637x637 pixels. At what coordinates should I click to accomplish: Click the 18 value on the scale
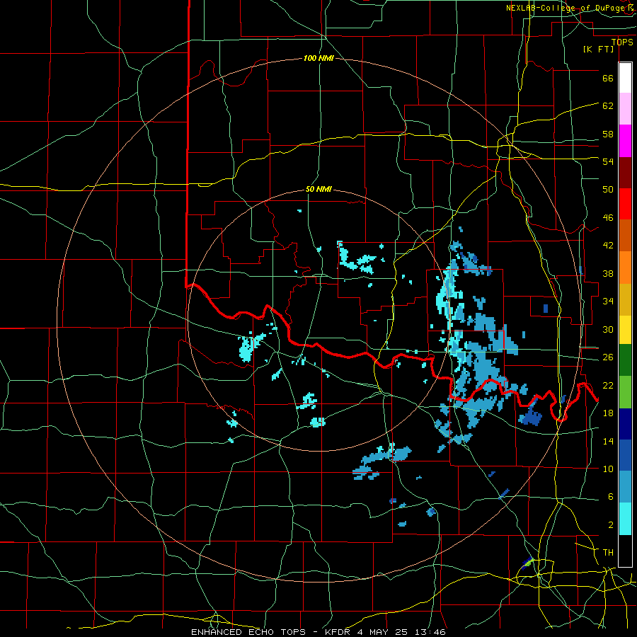click(x=608, y=413)
